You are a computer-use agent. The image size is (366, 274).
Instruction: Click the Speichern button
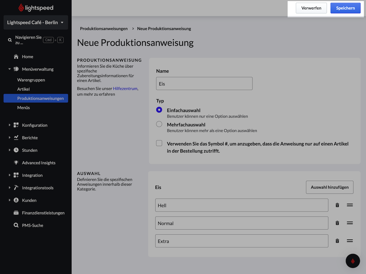[x=345, y=8]
